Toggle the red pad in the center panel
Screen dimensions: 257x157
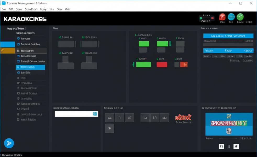(x=162, y=64)
